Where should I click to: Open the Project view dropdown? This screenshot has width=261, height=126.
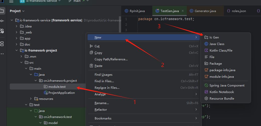pos(17,11)
